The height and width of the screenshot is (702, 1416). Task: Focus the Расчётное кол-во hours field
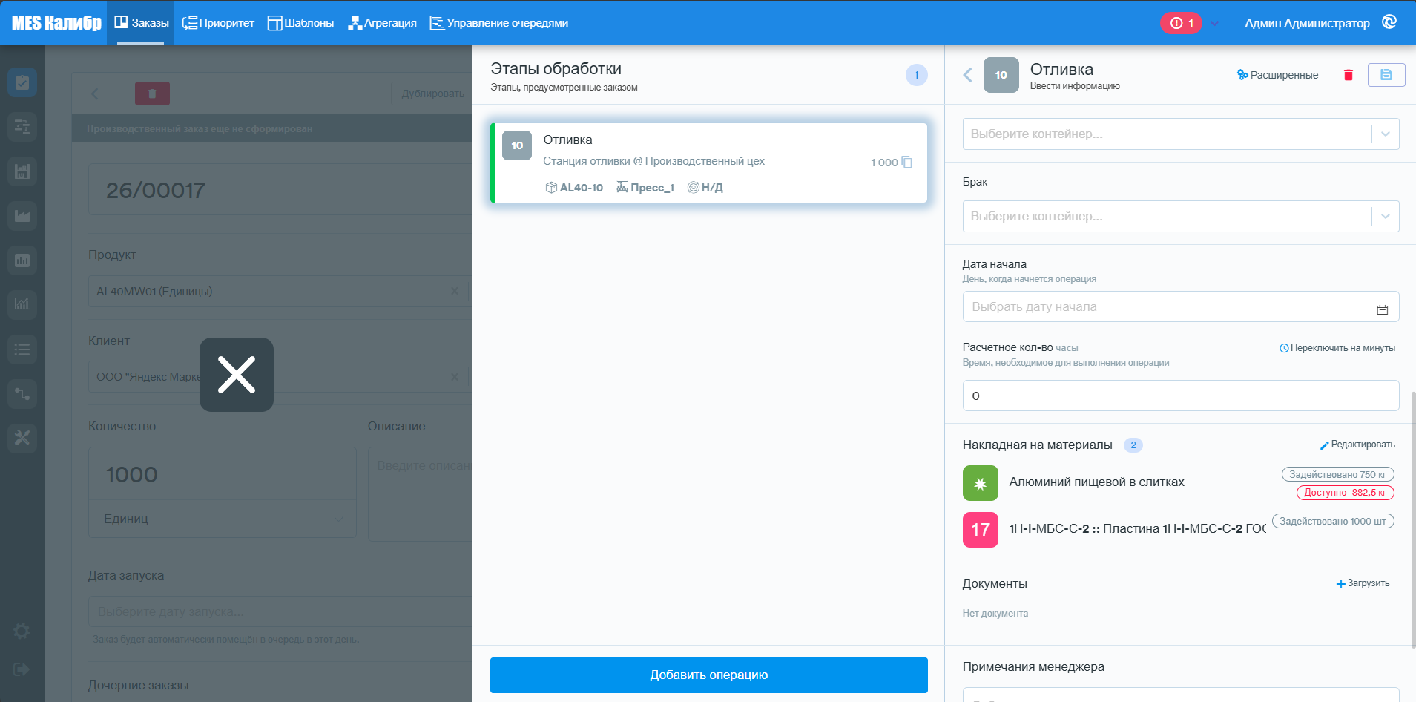click(1181, 396)
